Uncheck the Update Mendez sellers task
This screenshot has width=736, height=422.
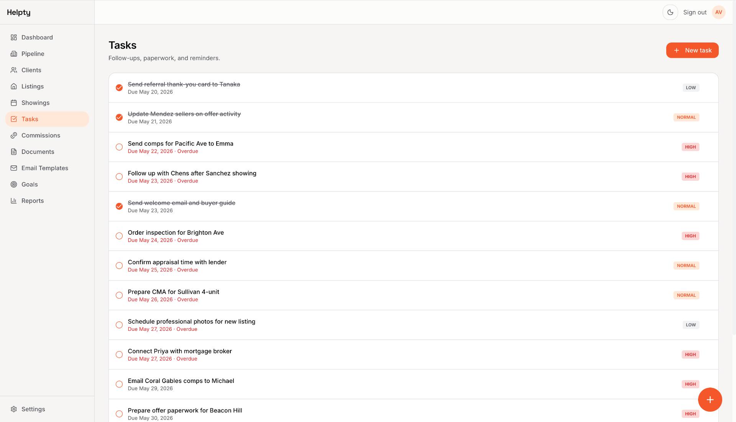[x=119, y=117]
